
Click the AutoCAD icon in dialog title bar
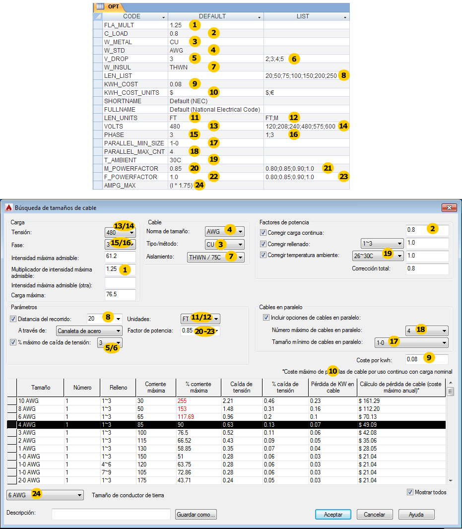[9, 207]
